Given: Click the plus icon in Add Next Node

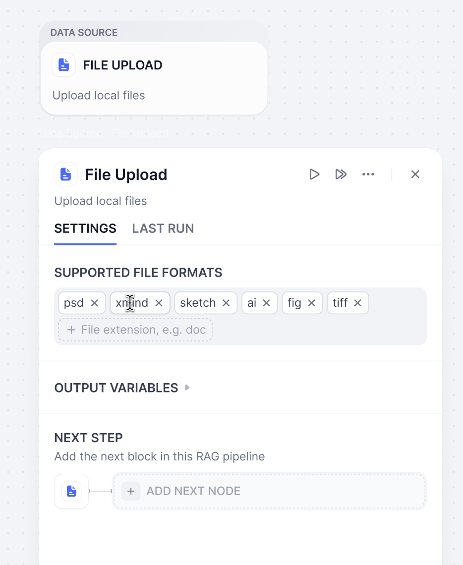Looking at the screenshot, I should (x=131, y=491).
